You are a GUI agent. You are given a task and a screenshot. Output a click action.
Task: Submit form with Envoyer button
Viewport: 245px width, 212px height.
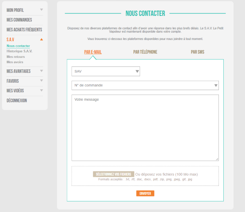(145, 193)
